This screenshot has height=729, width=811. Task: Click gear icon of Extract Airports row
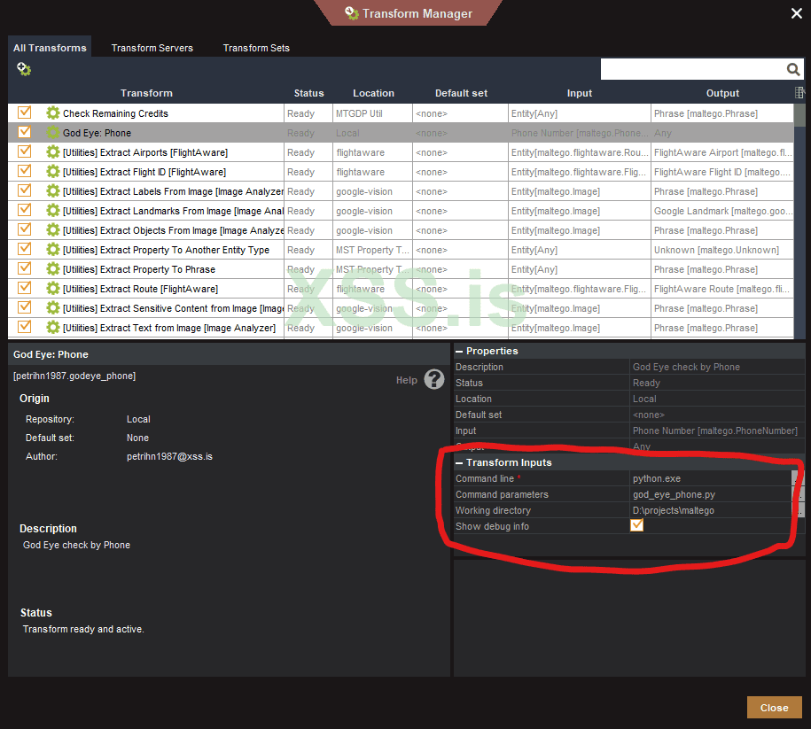[x=53, y=152]
